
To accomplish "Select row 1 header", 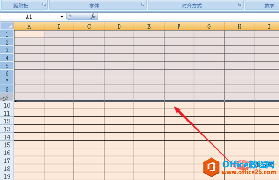I will coord(7,34).
